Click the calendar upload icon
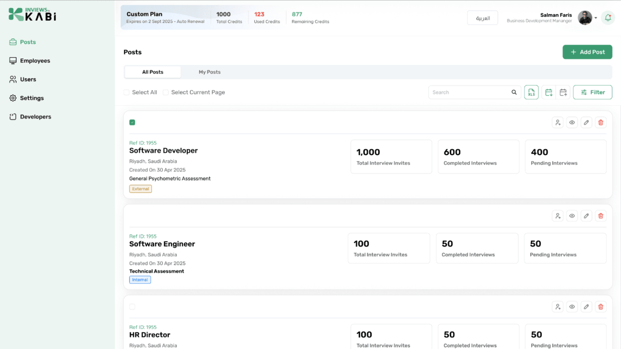Image resolution: width=621 pixels, height=349 pixels. point(563,92)
